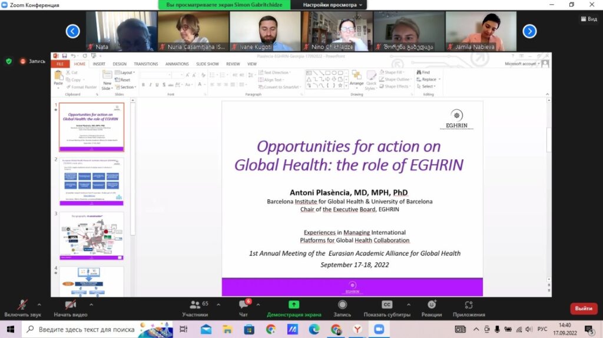Click Microsoft account label in PowerPoint
The height and width of the screenshot is (338, 603).
coord(522,63)
